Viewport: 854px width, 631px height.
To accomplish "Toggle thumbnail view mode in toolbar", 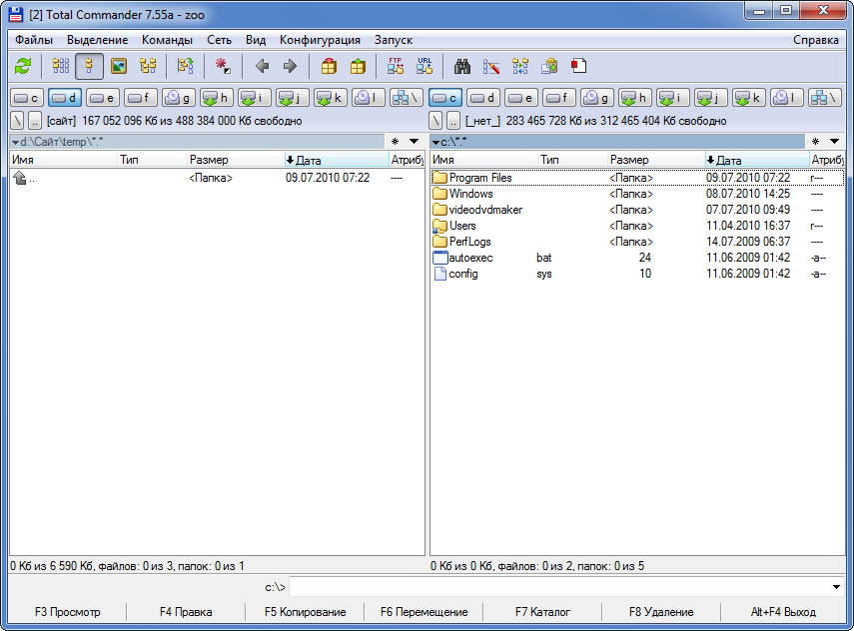I will 119,67.
